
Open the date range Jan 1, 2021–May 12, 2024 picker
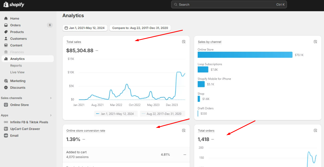pos(85,28)
